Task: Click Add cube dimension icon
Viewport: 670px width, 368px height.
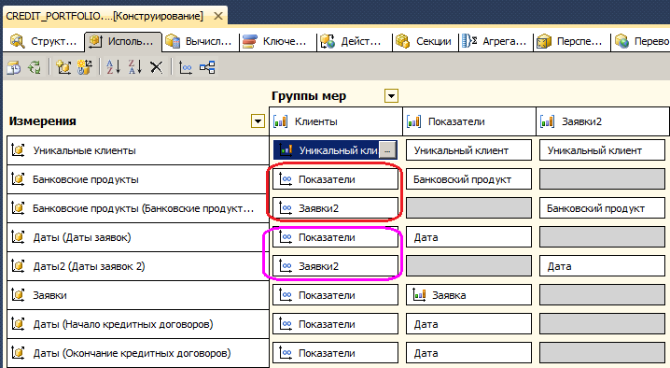Action: tap(63, 67)
